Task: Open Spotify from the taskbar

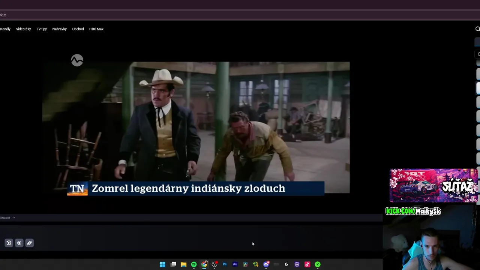Action: tap(194, 264)
